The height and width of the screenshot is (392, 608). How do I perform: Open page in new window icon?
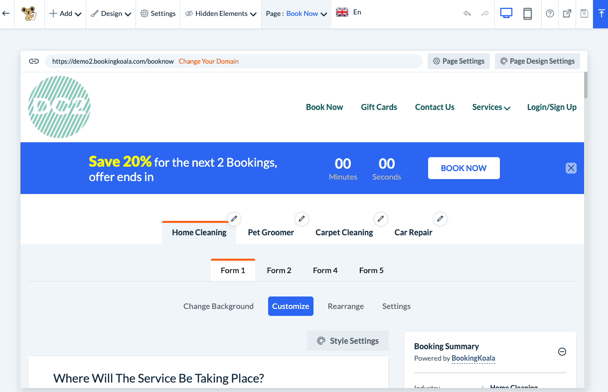(567, 14)
